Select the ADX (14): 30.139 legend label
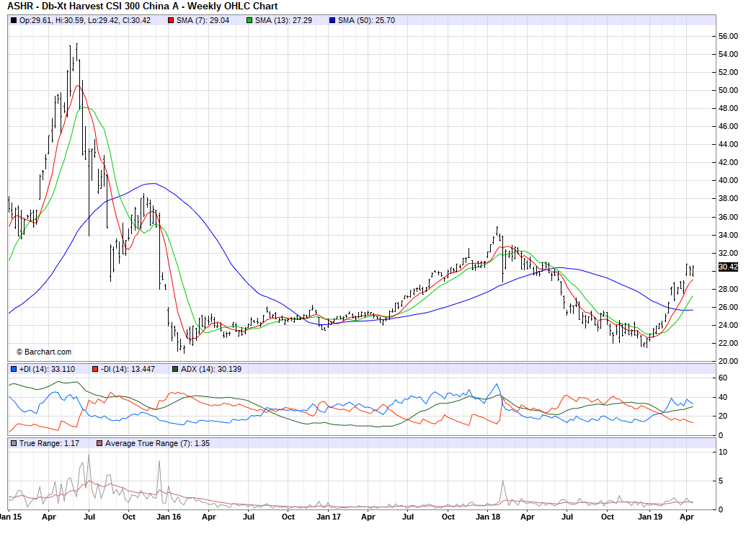This screenshot has width=746, height=539. (213, 370)
